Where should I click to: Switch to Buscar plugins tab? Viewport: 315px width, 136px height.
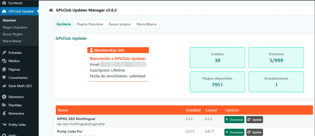pos(120,24)
